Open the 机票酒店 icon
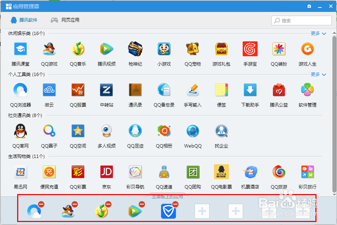 (x=250, y=172)
